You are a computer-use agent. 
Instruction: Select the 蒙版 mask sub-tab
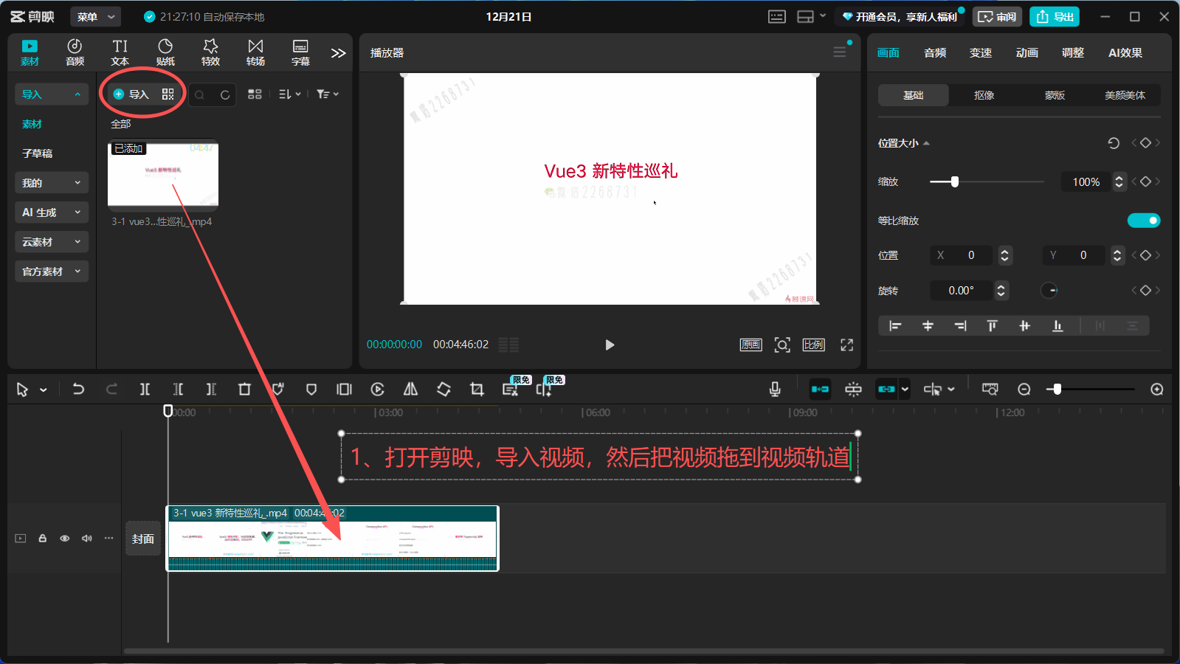point(1055,95)
